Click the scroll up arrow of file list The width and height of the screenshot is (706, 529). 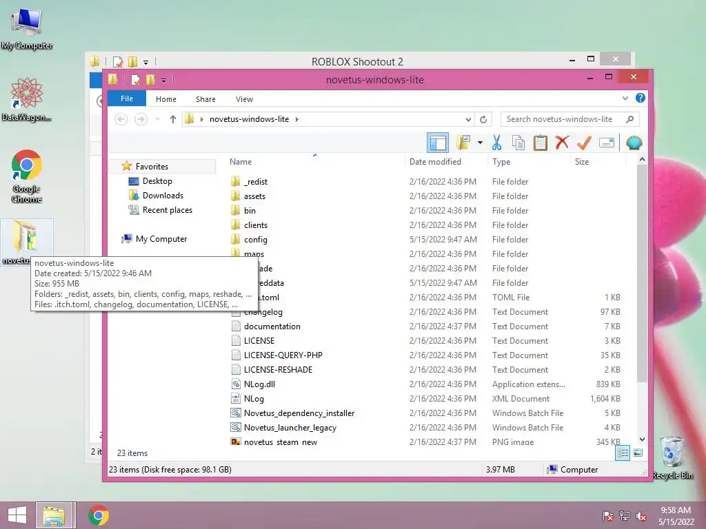click(x=642, y=159)
